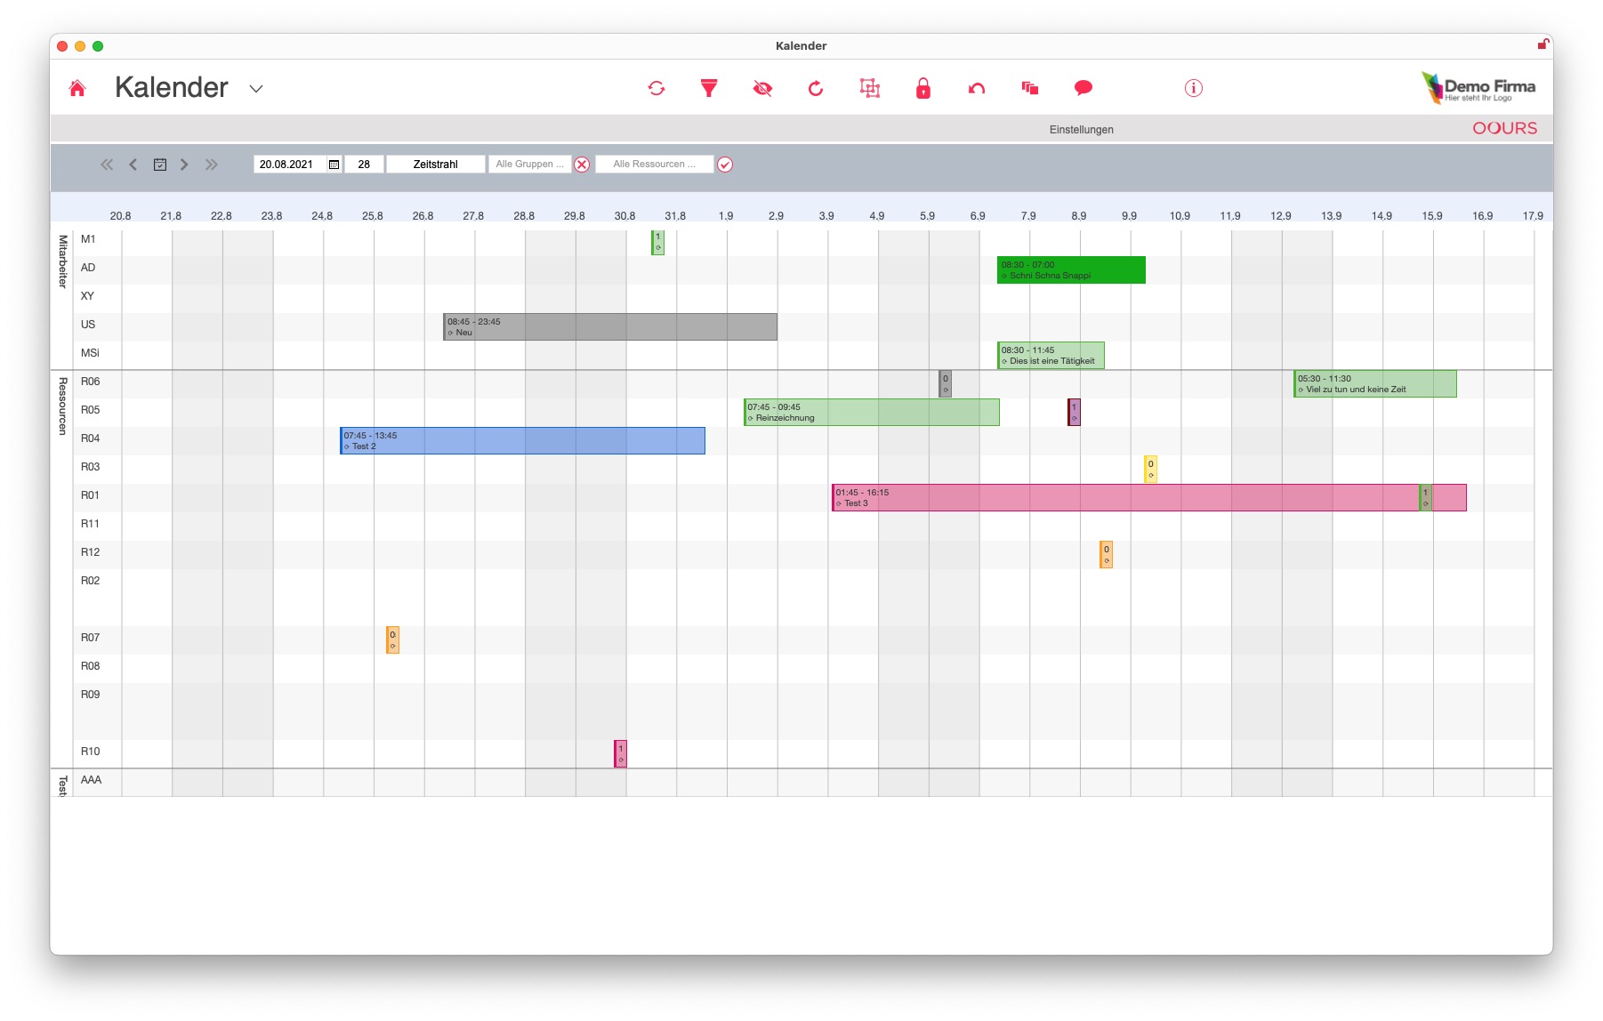The height and width of the screenshot is (1021, 1603).
Task: Open the date picker icon beside the date
Action: point(334,165)
